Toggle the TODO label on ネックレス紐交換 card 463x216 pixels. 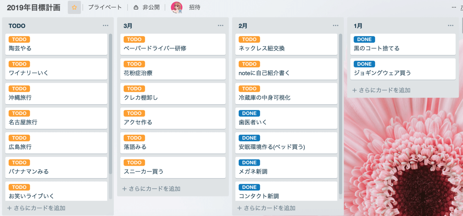point(249,39)
